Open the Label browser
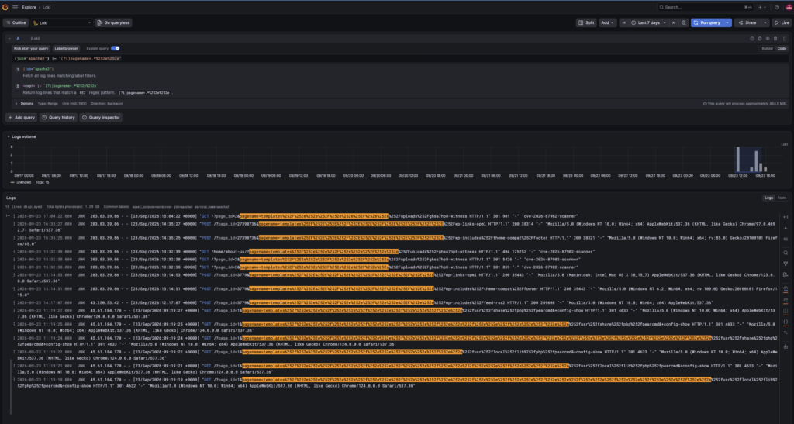The height and width of the screenshot is (424, 794). [67, 49]
